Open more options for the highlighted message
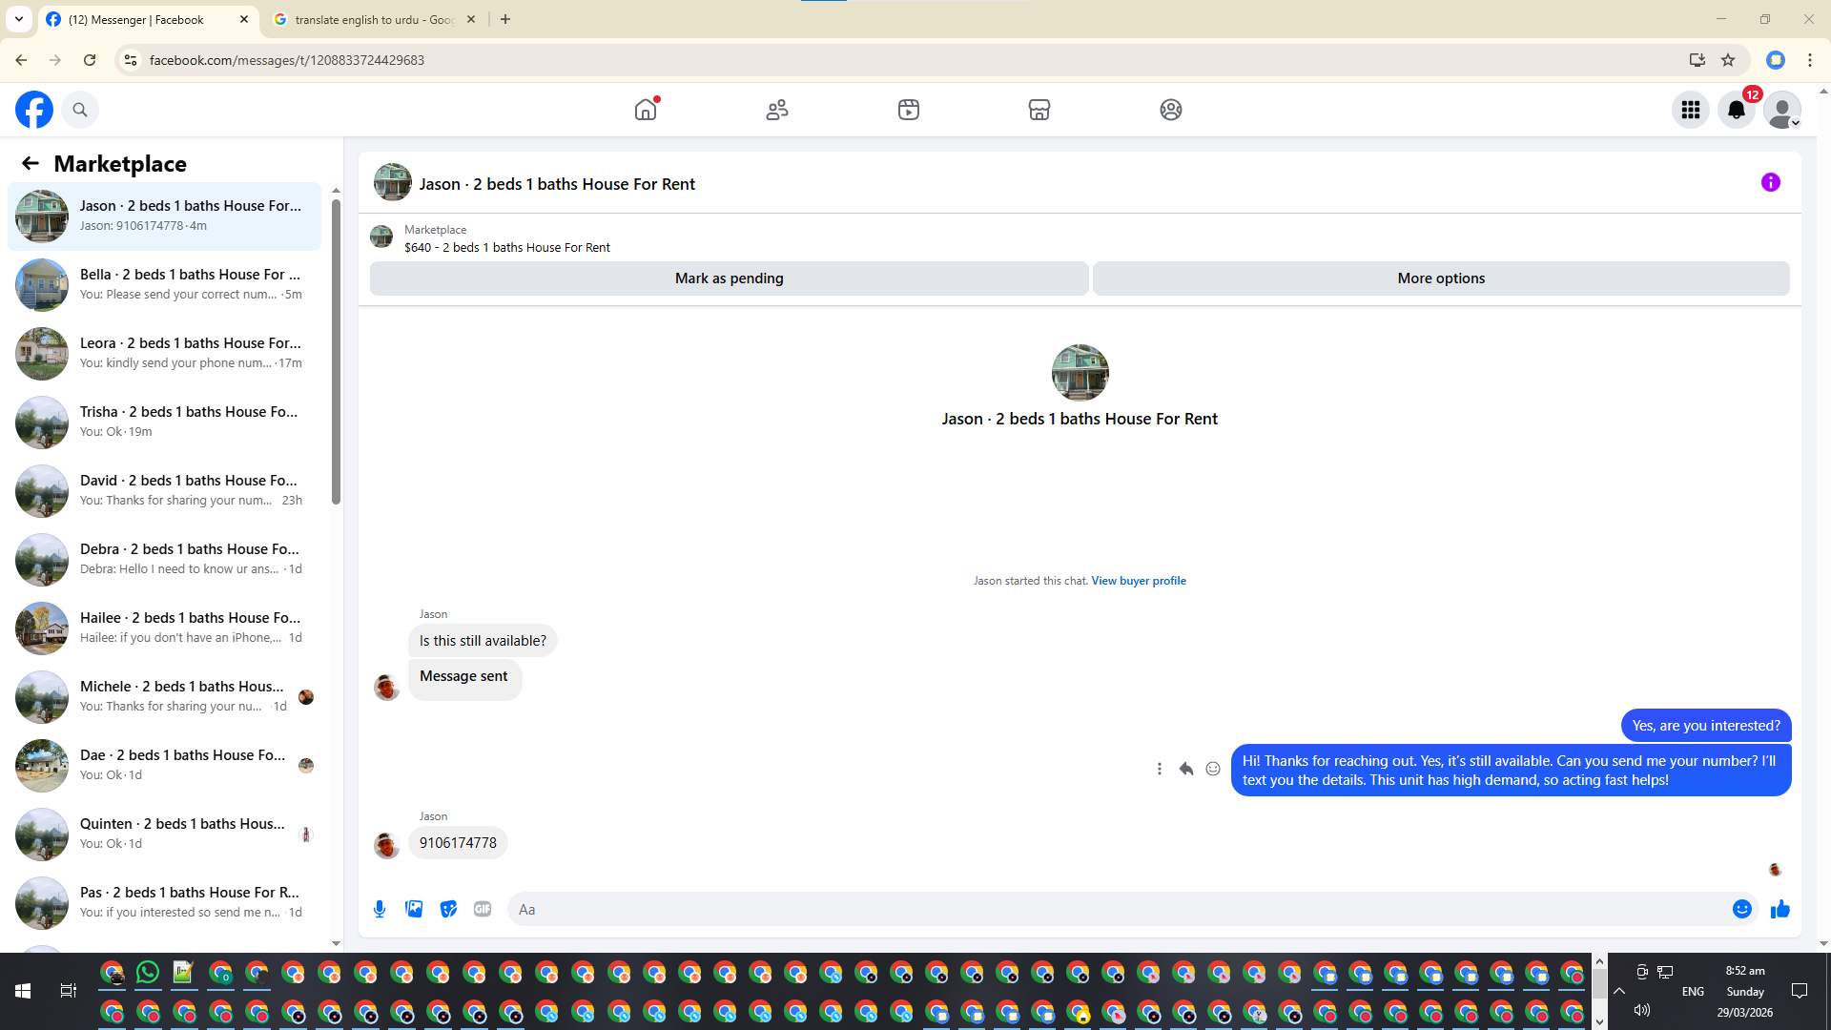The height and width of the screenshot is (1030, 1831). [1160, 769]
